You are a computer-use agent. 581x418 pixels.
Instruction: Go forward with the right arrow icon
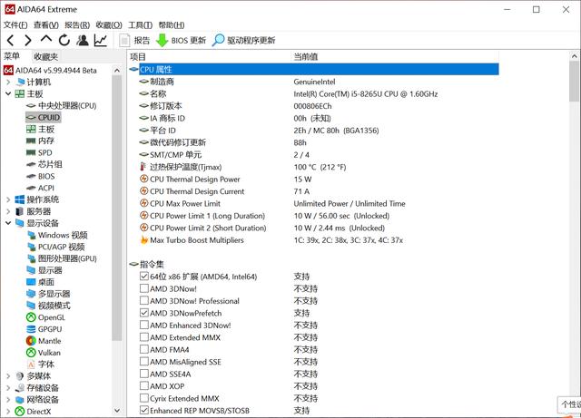click(28, 40)
